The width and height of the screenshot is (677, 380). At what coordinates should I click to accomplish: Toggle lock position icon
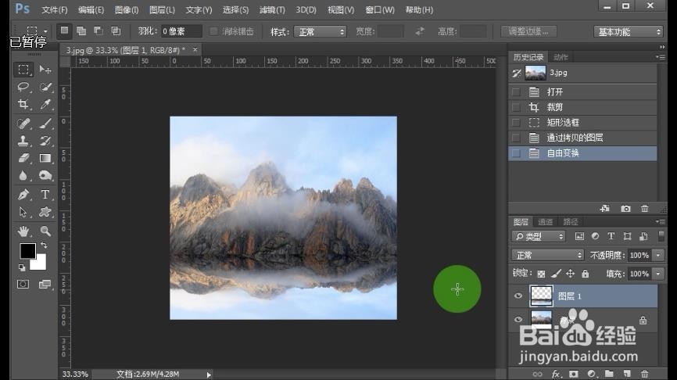pos(571,274)
